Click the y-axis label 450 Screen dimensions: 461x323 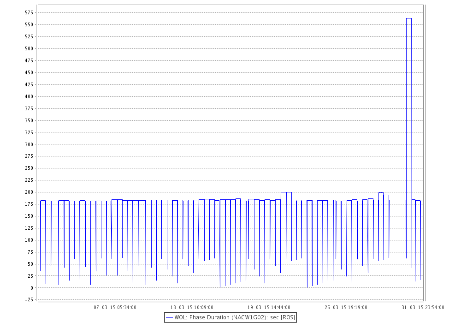point(29,72)
